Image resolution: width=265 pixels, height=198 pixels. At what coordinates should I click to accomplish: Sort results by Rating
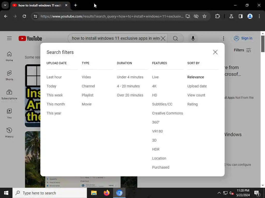[x=192, y=104]
